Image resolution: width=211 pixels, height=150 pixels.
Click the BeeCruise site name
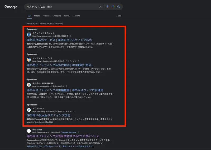[x=37, y=130]
